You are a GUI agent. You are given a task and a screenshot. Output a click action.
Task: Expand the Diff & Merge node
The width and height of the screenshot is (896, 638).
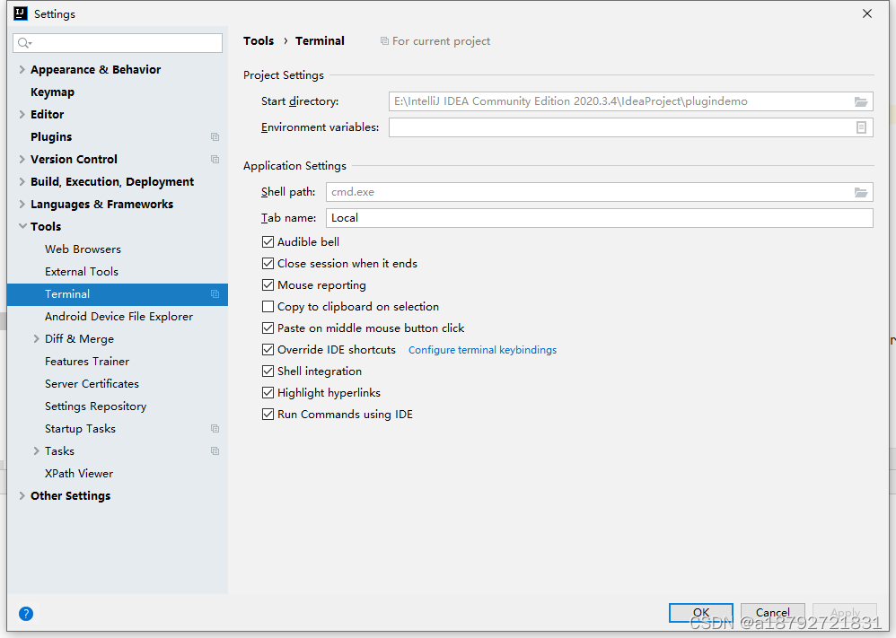click(x=36, y=338)
